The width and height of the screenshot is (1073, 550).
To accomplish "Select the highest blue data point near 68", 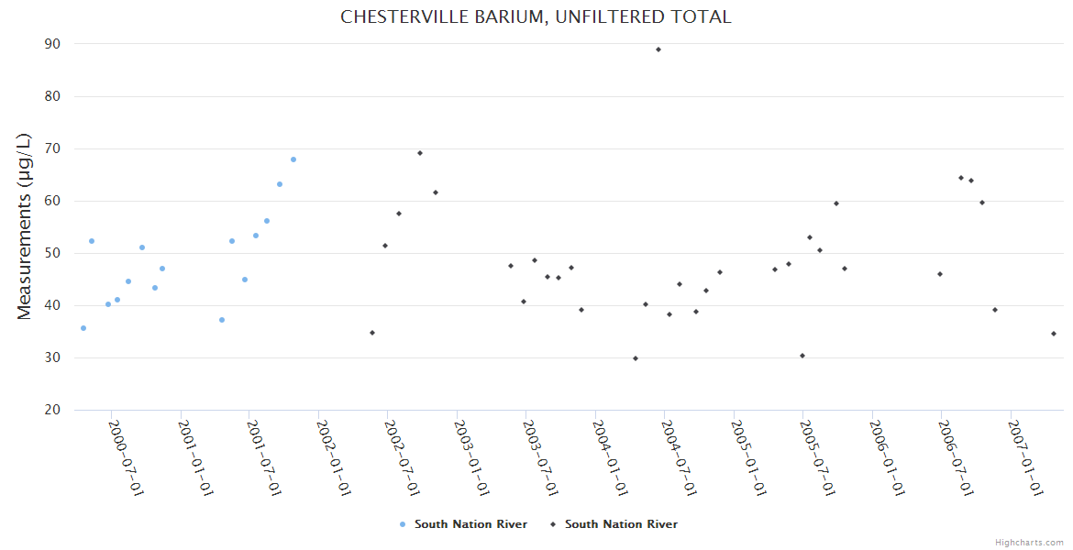I will [293, 159].
